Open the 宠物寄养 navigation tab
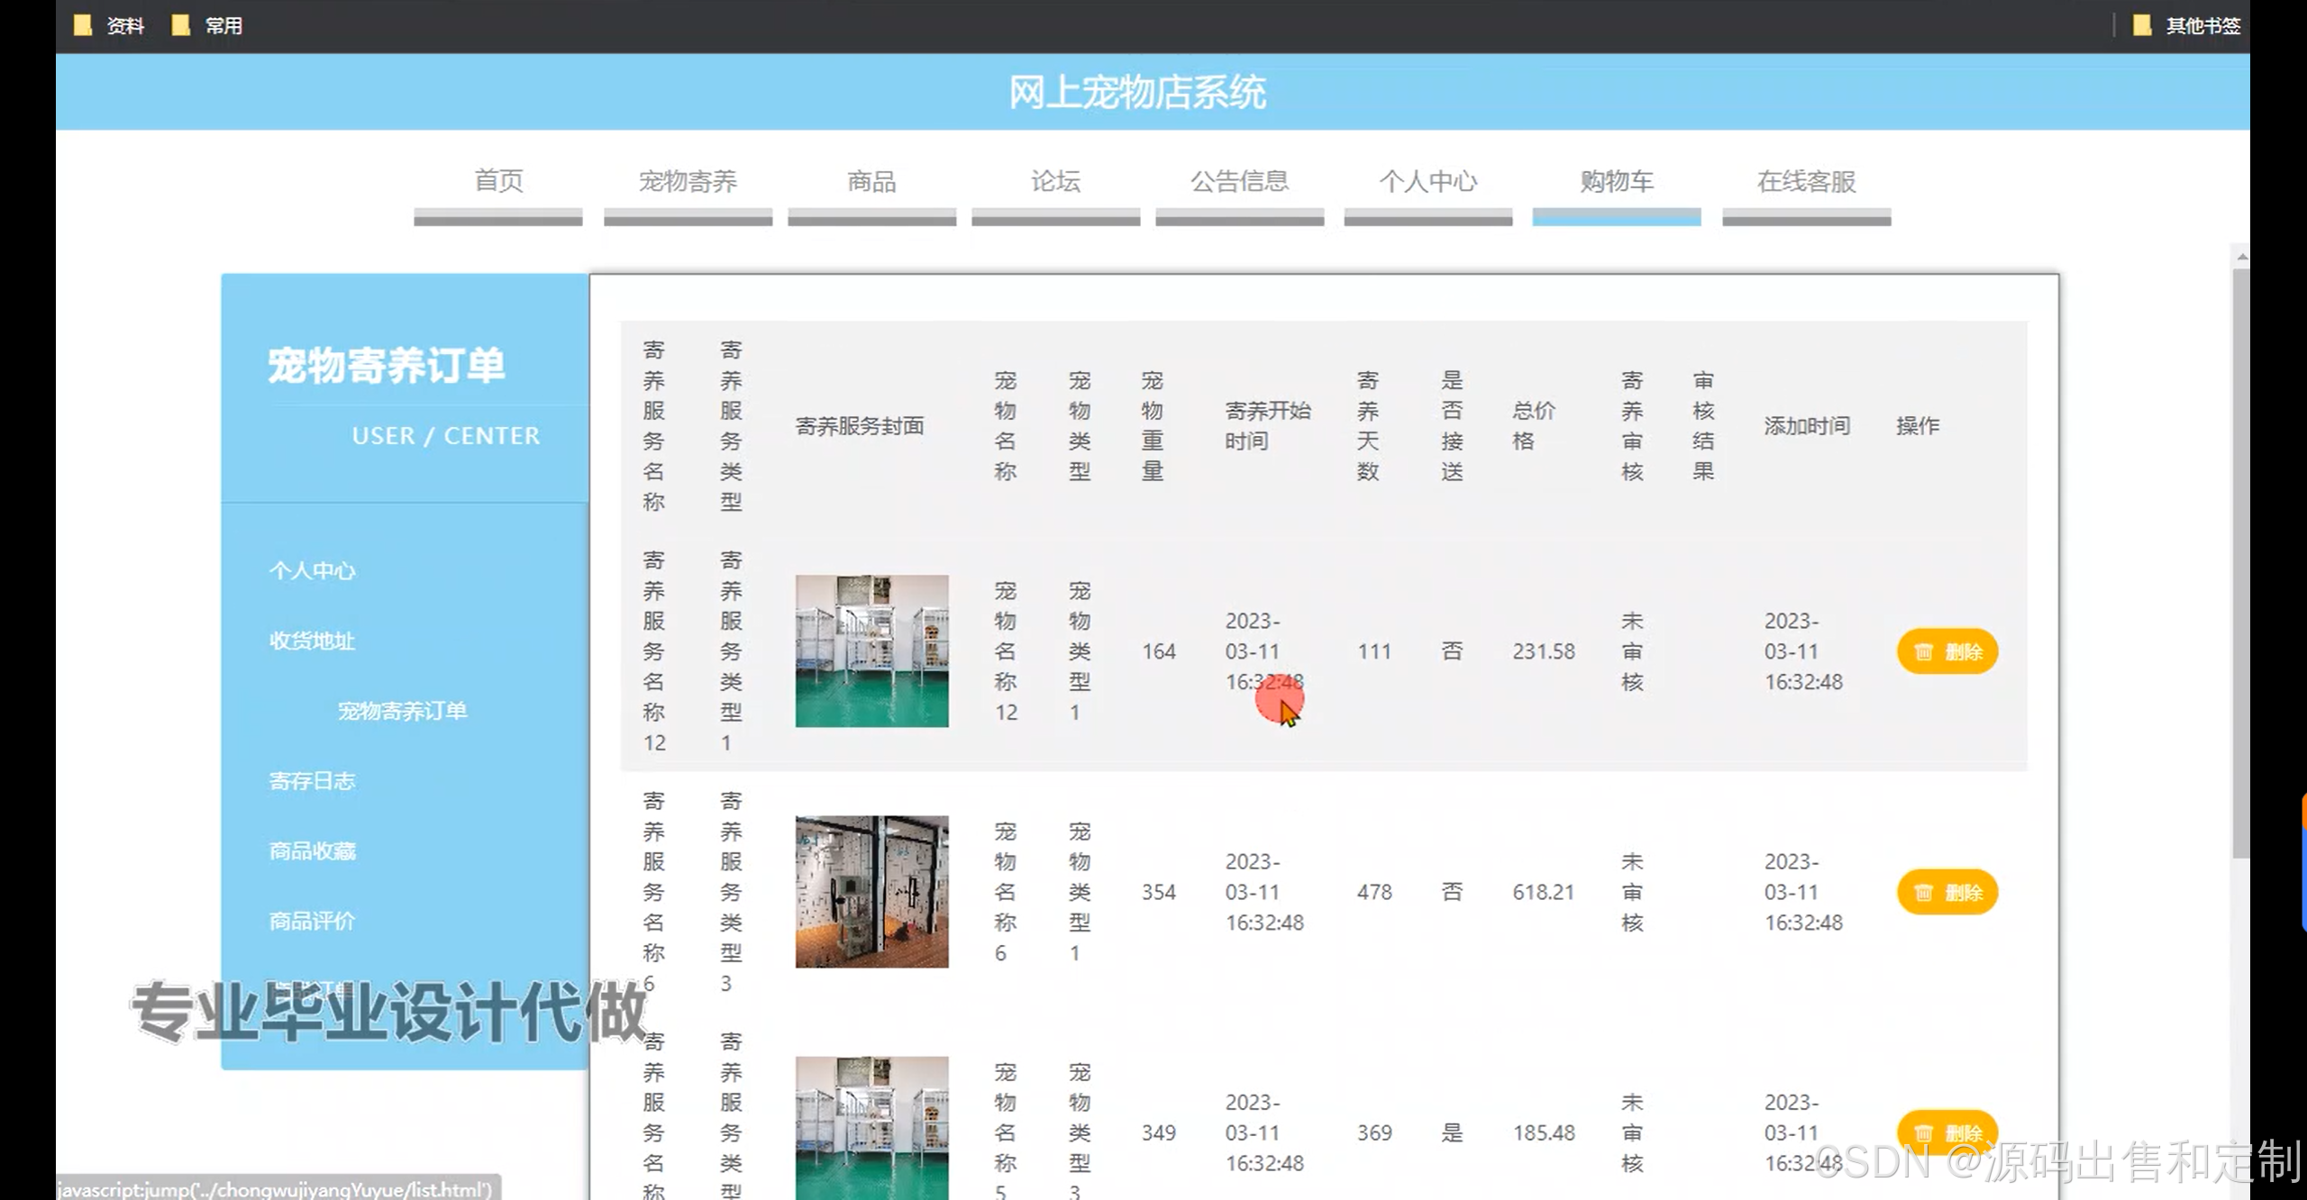Viewport: 2307px width, 1200px height. pos(688,181)
